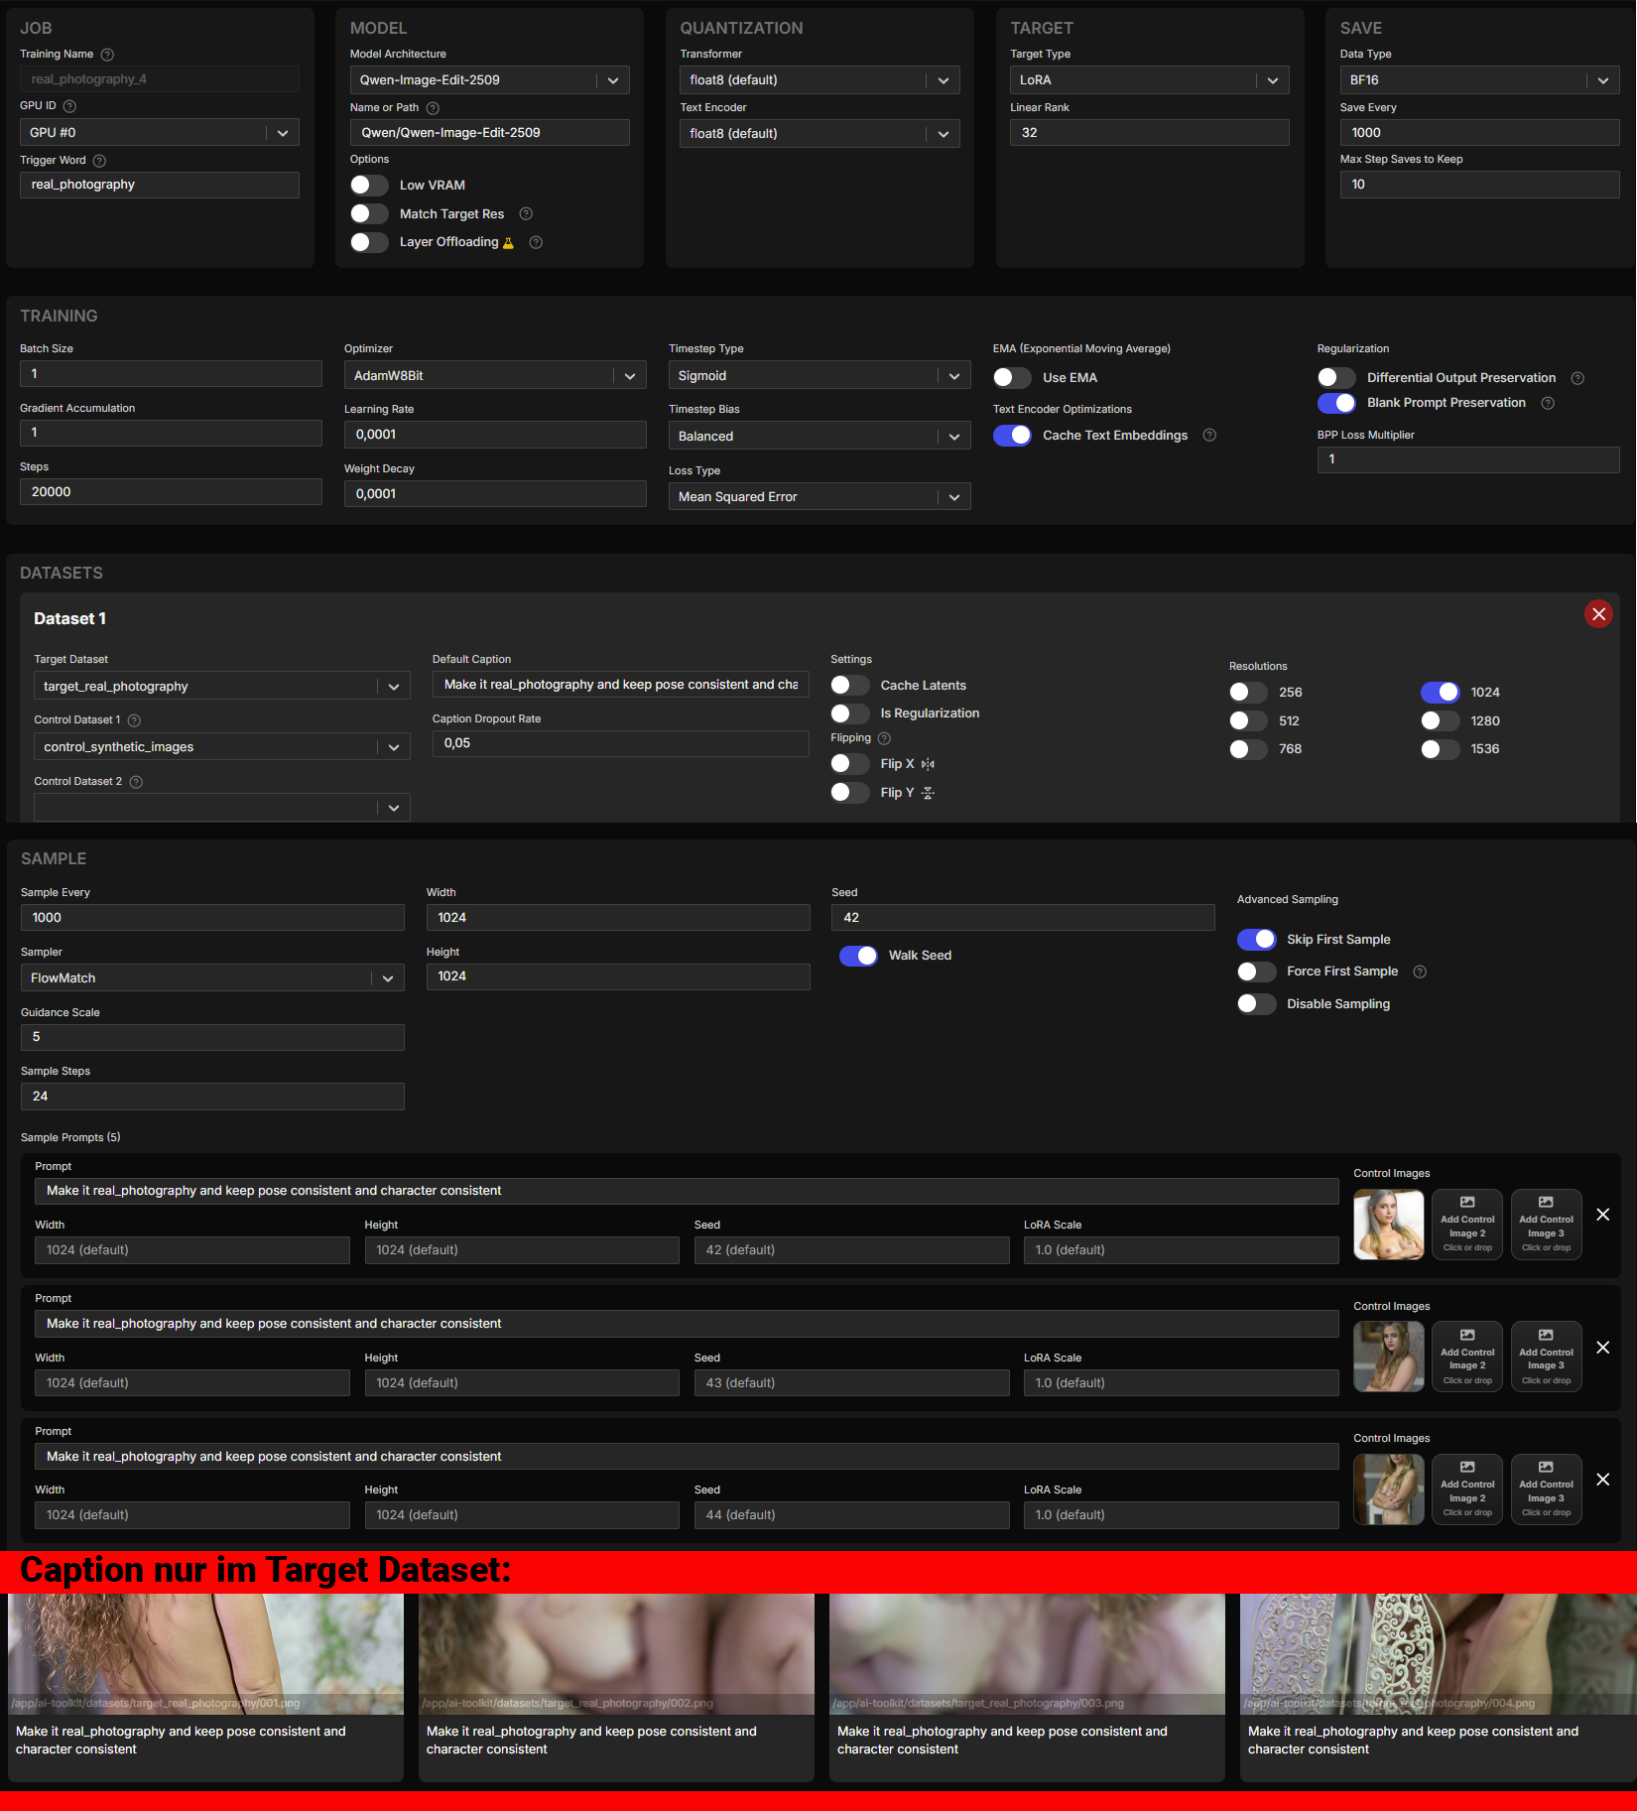Image resolution: width=1637 pixels, height=1811 pixels.
Task: Click the Steps input field showing 20000
Action: coord(171,492)
